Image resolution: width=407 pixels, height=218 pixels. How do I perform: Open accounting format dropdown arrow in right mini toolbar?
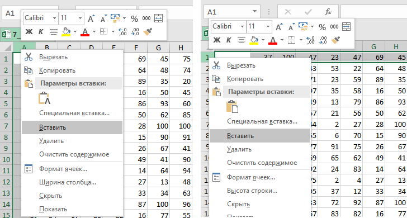click(x=313, y=26)
